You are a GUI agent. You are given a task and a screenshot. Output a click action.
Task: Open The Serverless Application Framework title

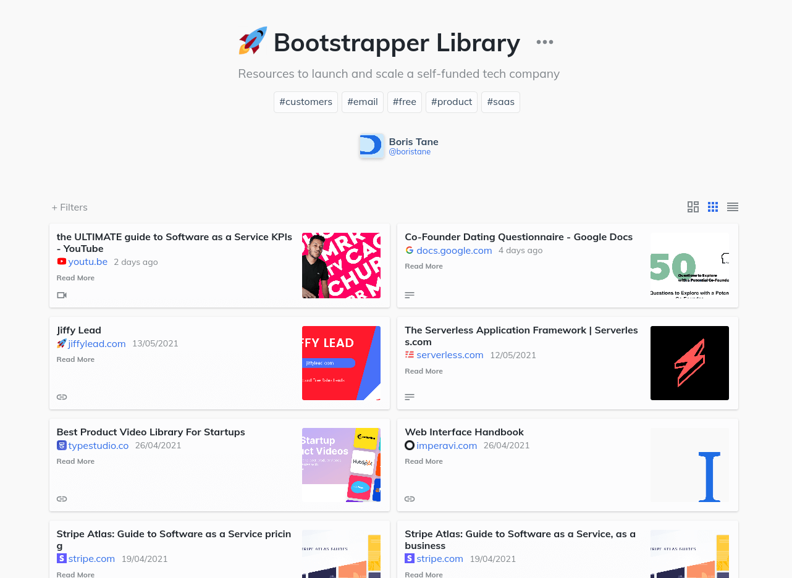(521, 336)
